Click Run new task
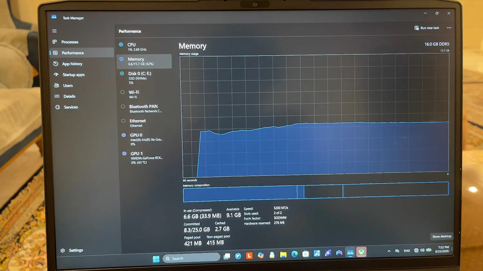This screenshot has width=483, height=271. point(427,28)
